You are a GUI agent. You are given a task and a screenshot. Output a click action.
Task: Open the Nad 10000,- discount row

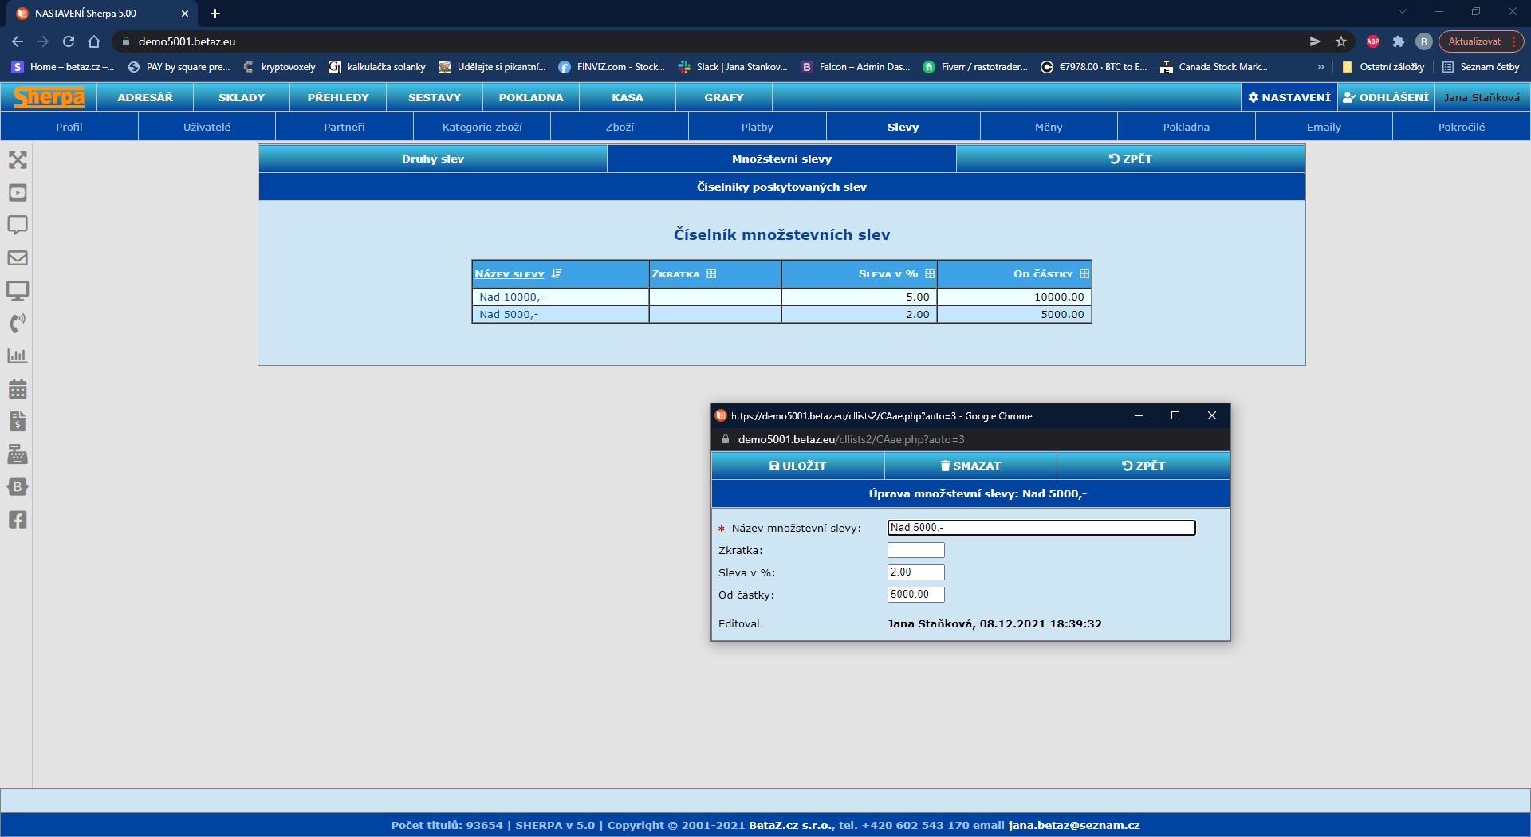pos(512,297)
